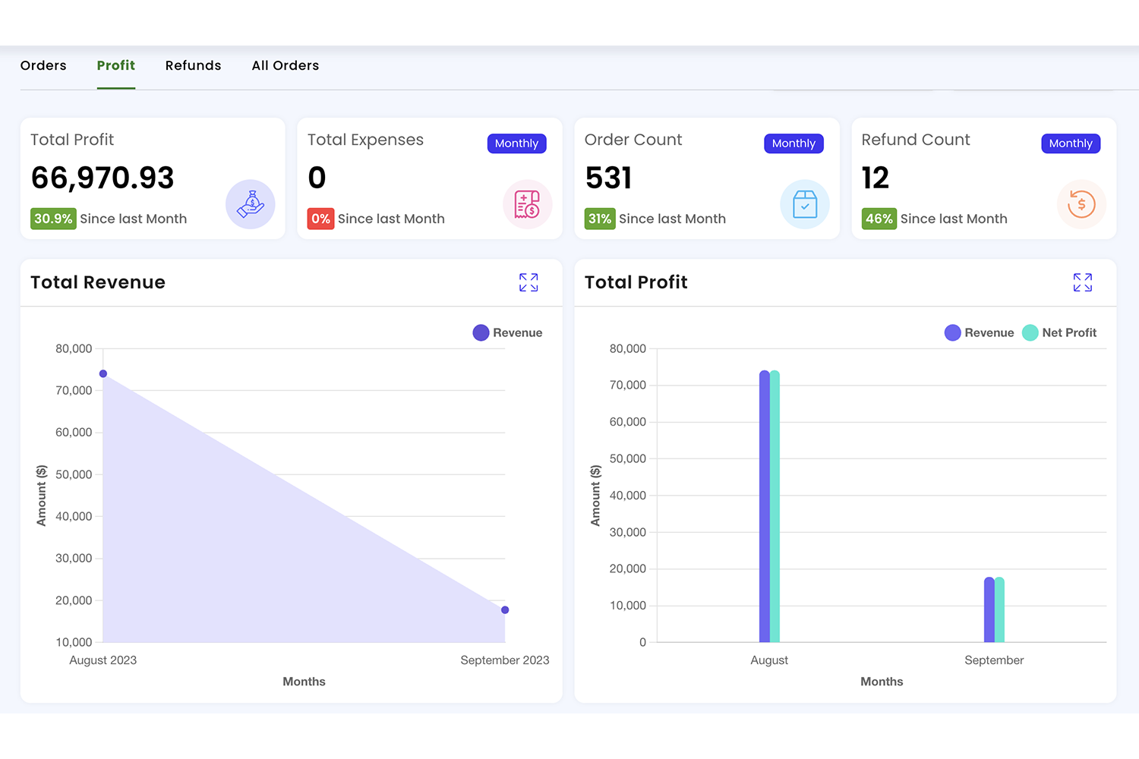Click the refund dollar icon on Refund Count
The image size is (1139, 759).
point(1081,204)
